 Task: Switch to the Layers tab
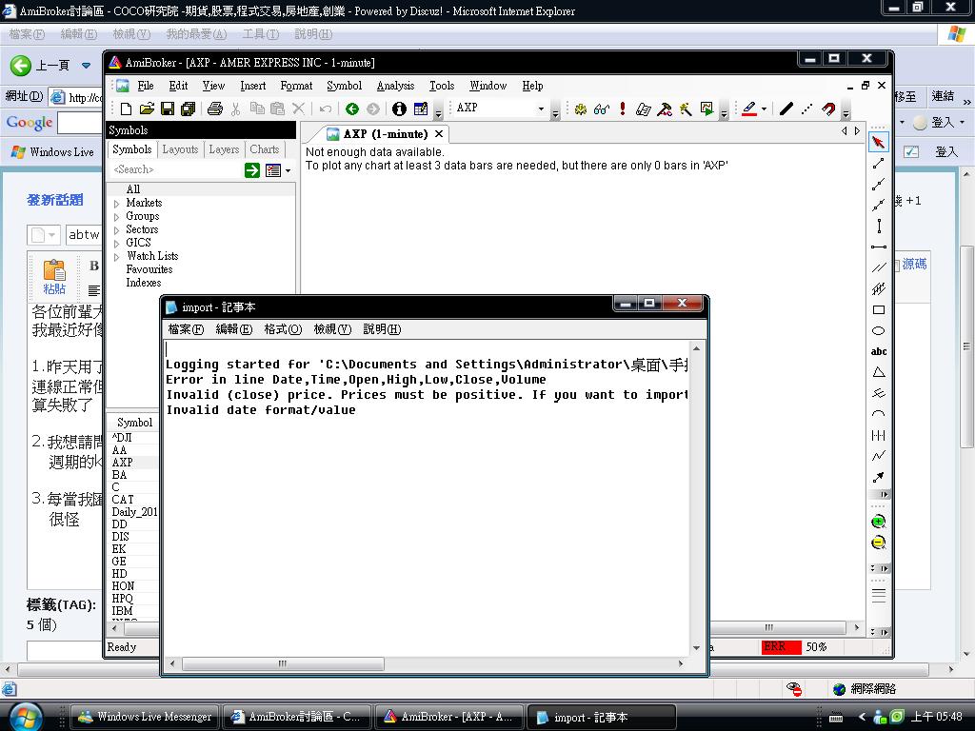(224, 149)
